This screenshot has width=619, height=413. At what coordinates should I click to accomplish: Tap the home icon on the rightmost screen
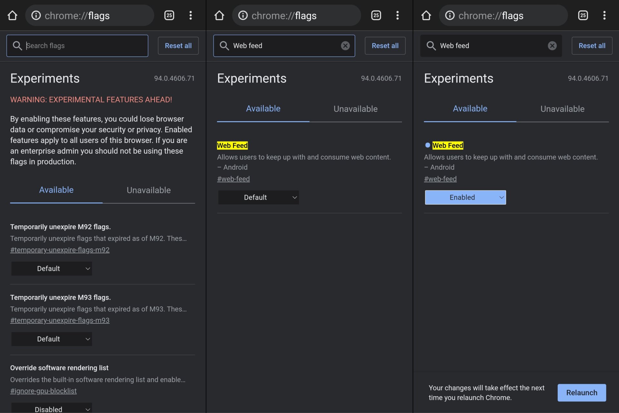[426, 15]
